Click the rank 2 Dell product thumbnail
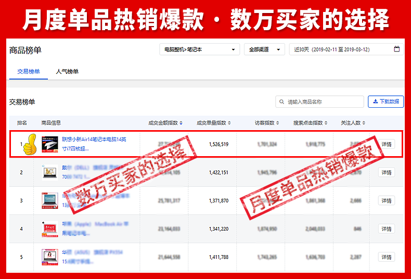Image resolution: width=411 pixels, height=279 pixels. [x=50, y=172]
